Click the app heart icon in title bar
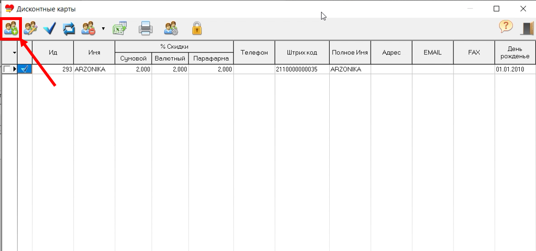The height and width of the screenshot is (251, 536). pos(10,9)
